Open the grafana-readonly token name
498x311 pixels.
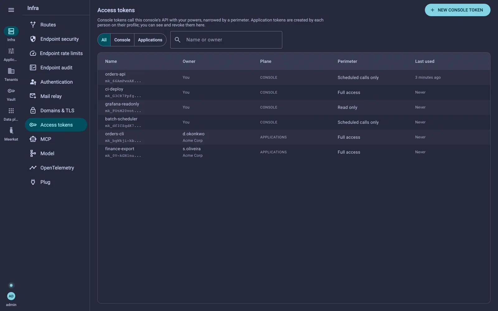(x=122, y=104)
